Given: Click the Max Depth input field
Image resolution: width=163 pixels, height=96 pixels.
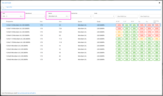Looking at the screenshot, I should 150,16.
